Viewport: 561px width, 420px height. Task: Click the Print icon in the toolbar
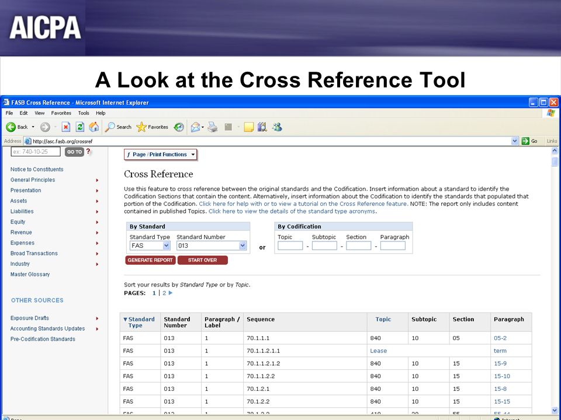click(x=213, y=127)
